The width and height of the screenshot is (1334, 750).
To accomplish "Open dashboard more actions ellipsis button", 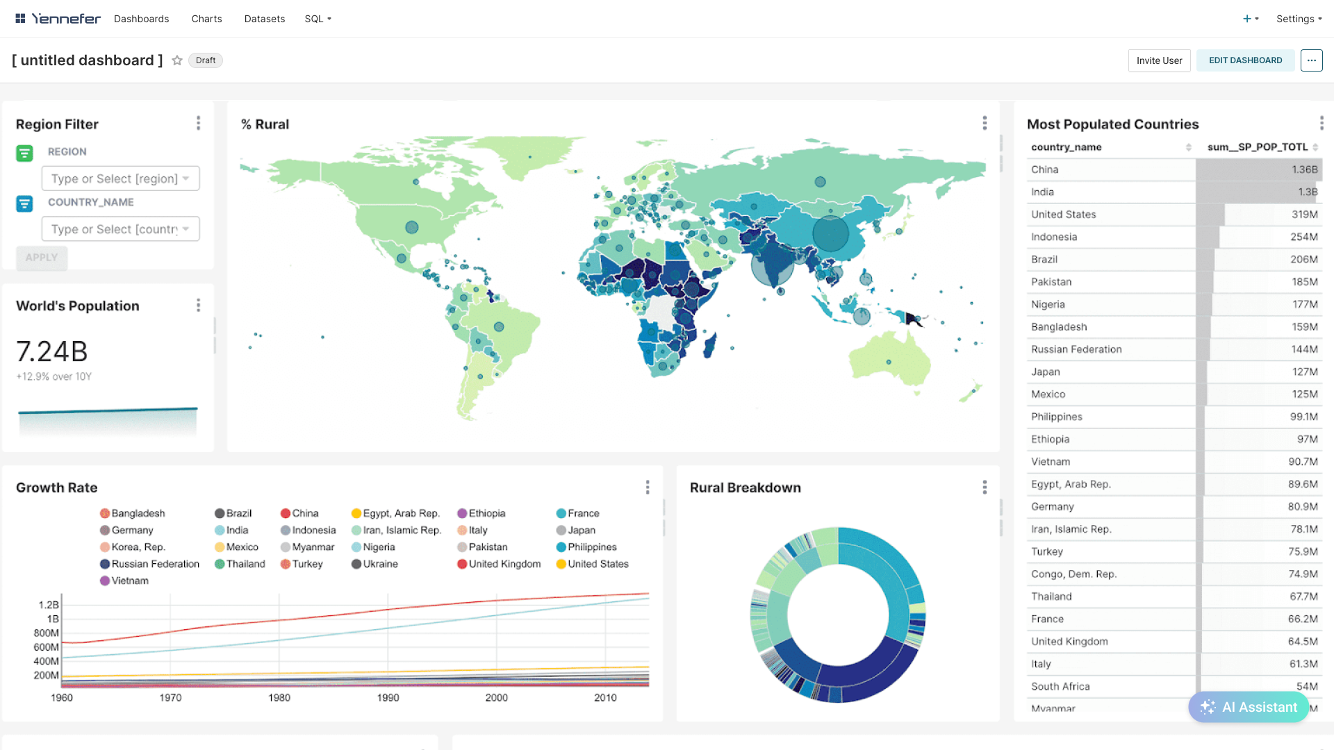I will click(1311, 60).
